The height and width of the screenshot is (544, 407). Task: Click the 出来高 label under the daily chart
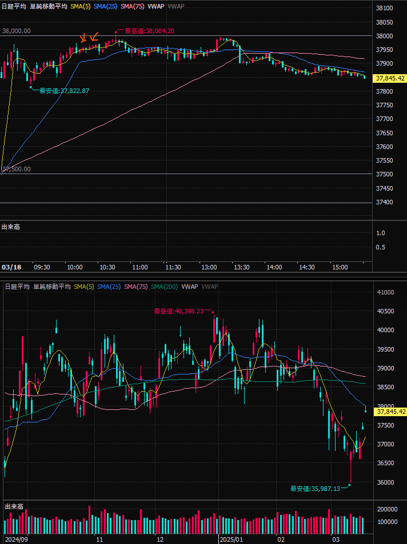(x=14, y=506)
